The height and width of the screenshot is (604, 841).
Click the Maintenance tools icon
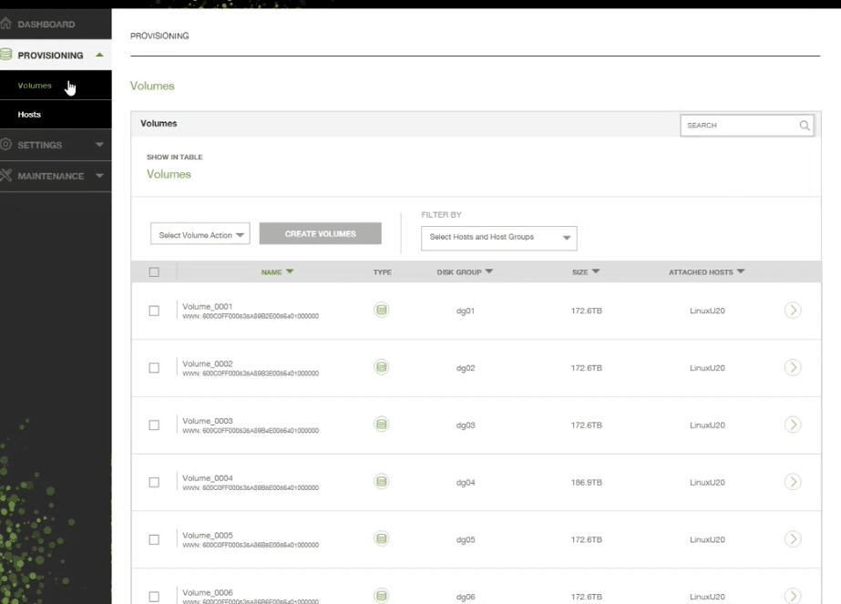(x=5, y=175)
